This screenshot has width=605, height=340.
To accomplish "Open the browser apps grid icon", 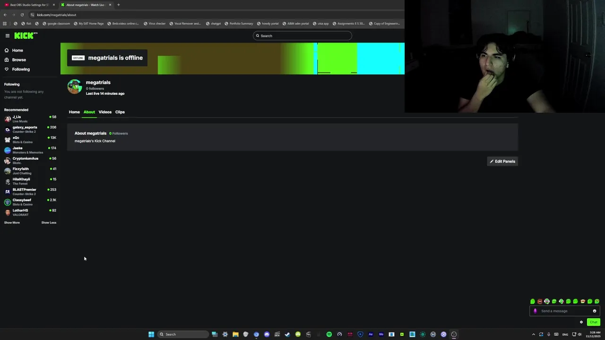I will pos(5,24).
